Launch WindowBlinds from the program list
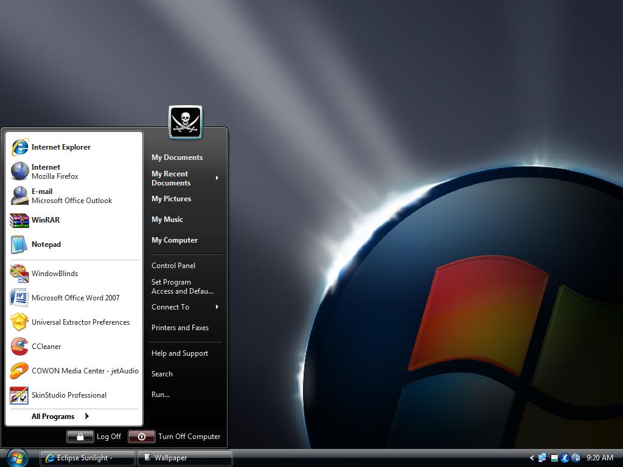Screen dimensions: 623x467 point(55,274)
